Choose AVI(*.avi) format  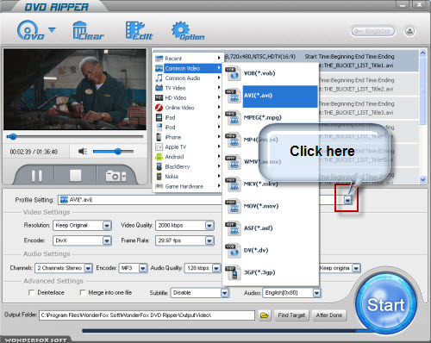pos(271,96)
